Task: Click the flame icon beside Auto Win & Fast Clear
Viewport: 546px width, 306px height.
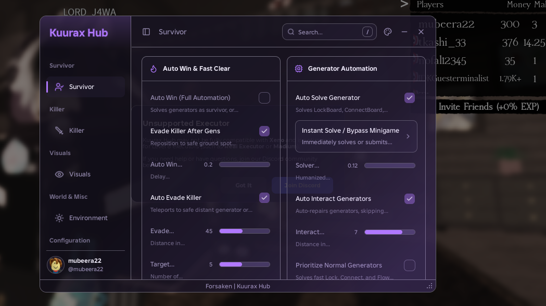Action: tap(154, 69)
